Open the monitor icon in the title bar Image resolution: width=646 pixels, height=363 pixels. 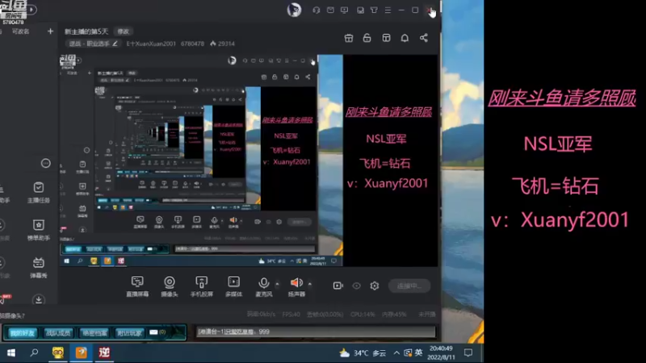click(345, 10)
